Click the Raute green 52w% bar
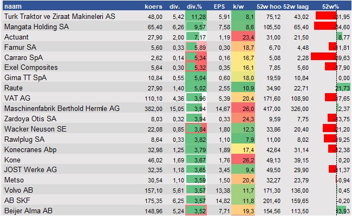Image resolution: width=352 pixels, height=216 pixels. click(343, 87)
